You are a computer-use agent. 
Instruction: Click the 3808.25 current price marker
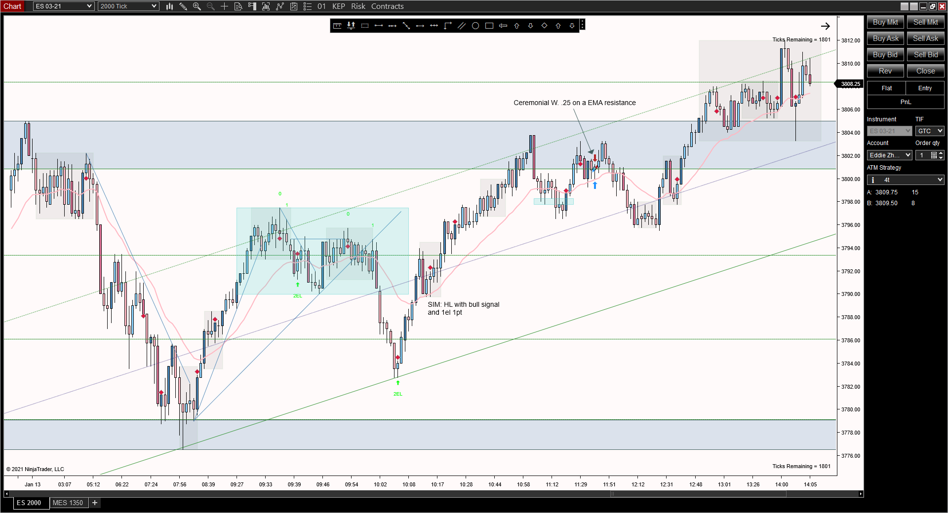coord(850,84)
